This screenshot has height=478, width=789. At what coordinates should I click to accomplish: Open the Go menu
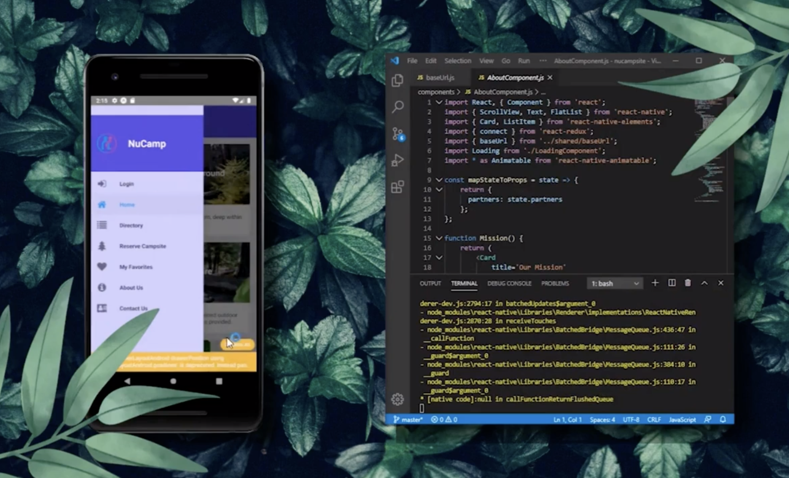[x=506, y=61]
